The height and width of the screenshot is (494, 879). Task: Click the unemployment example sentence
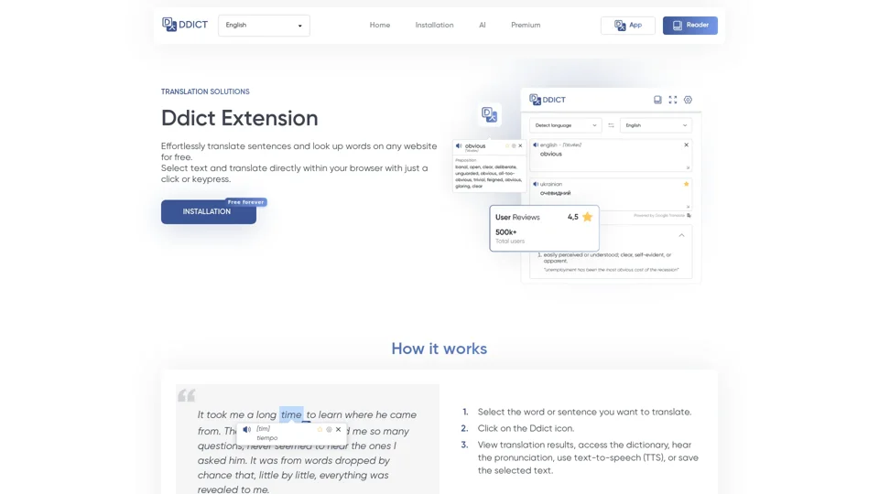611,269
